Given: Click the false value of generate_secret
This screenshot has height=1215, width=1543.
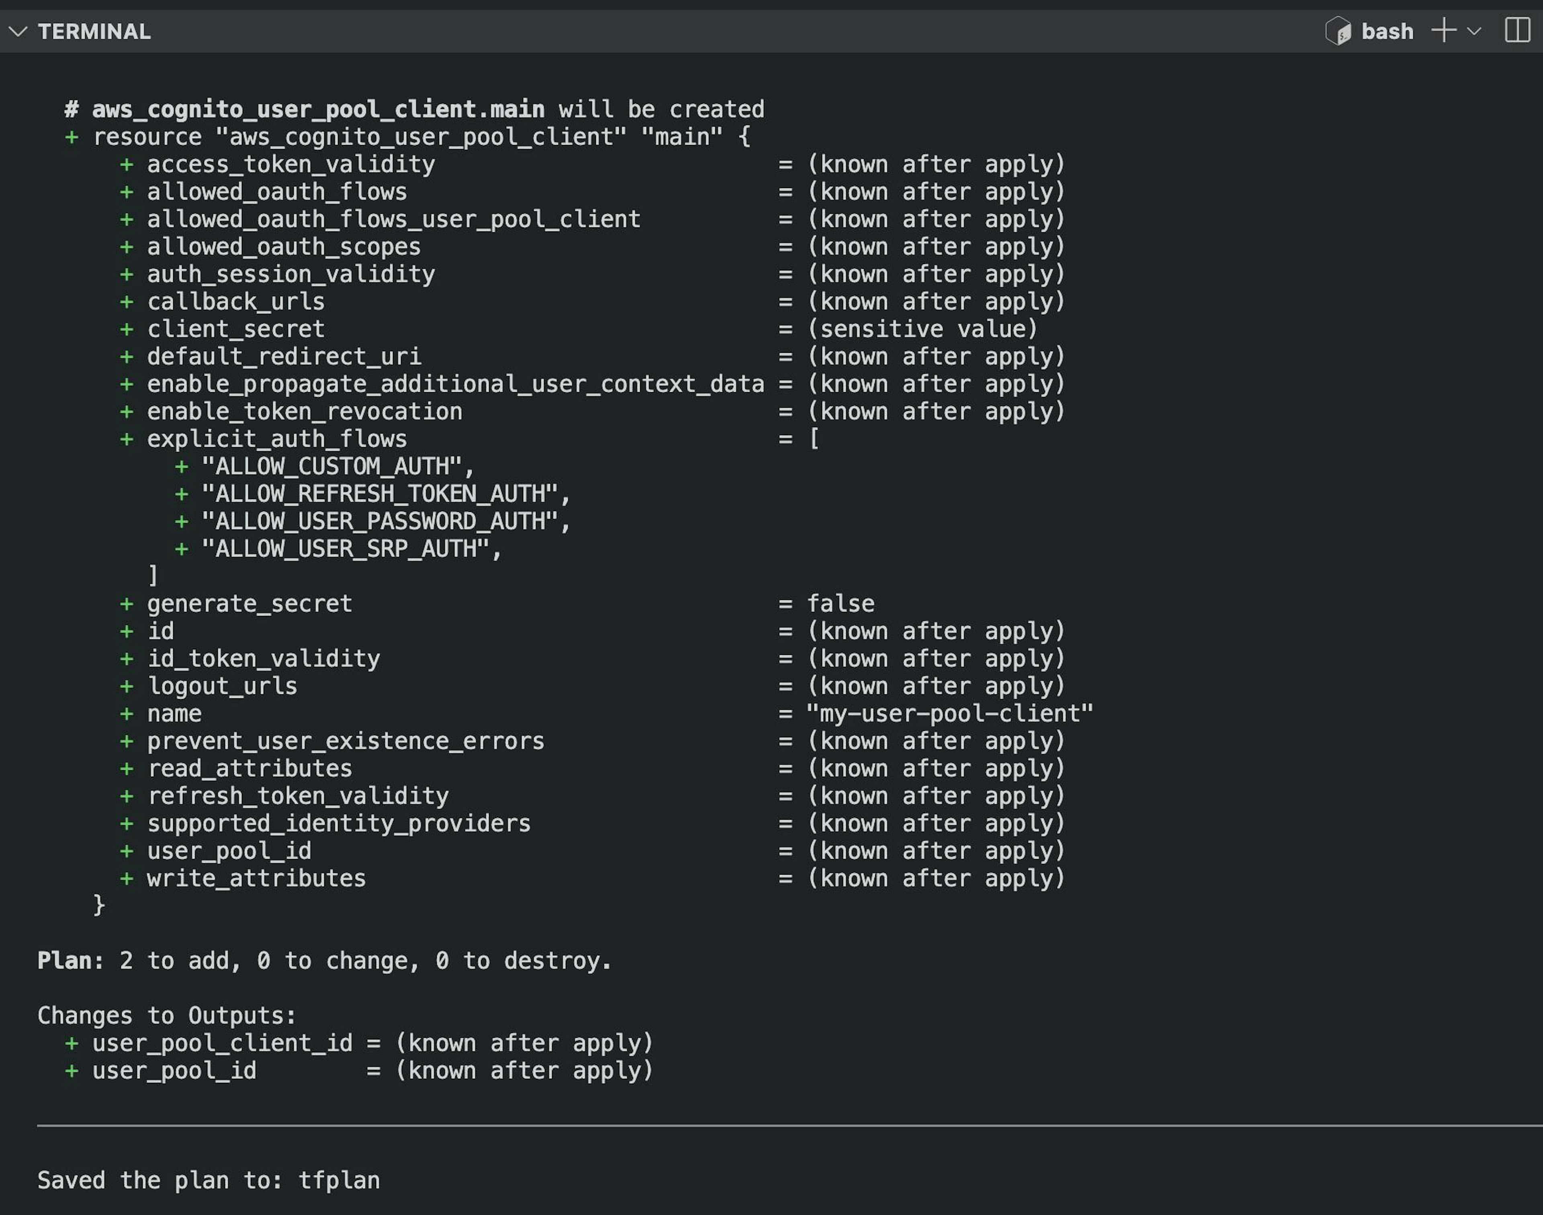Looking at the screenshot, I should 840,603.
